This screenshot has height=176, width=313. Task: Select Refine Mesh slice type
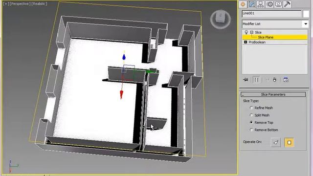tap(251, 108)
